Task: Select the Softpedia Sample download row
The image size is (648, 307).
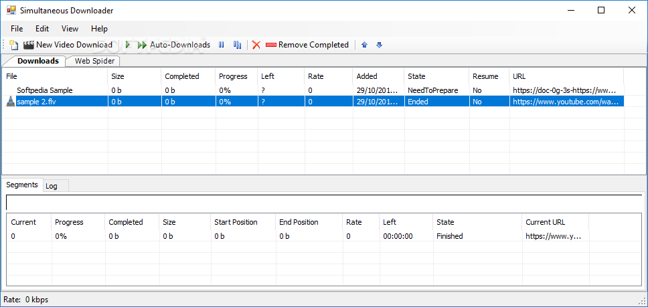Action: pos(313,90)
